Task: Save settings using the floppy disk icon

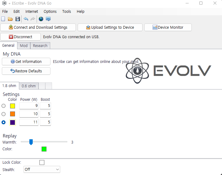Action: click(x=18, y=19)
